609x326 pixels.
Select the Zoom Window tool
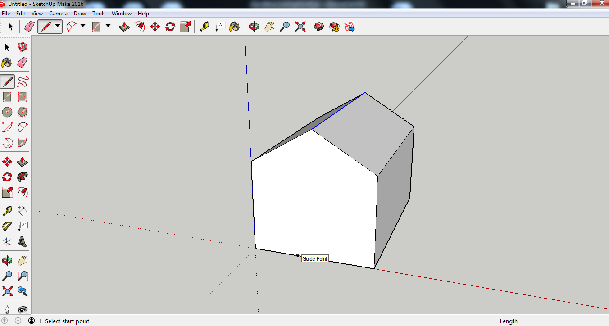(x=23, y=276)
